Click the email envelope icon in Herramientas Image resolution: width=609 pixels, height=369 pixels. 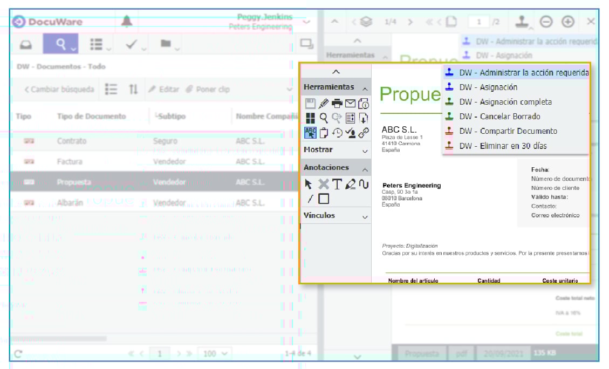point(351,104)
